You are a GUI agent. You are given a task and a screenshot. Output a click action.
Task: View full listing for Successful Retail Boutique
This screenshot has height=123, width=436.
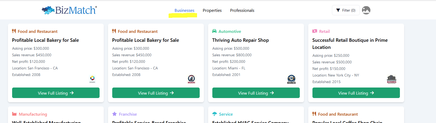356,93
